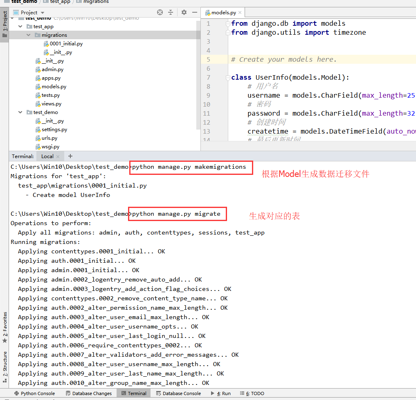Close the Local terminal session tab
Viewport: 416px width, 400px height.
pyautogui.click(x=58, y=156)
